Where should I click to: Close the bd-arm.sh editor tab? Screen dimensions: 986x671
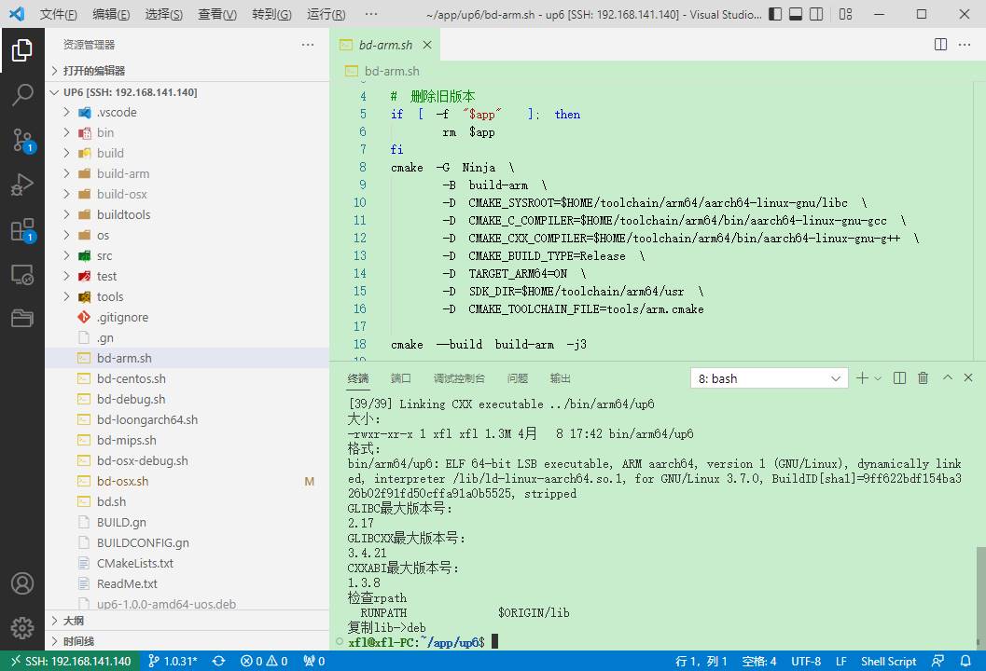tap(427, 45)
